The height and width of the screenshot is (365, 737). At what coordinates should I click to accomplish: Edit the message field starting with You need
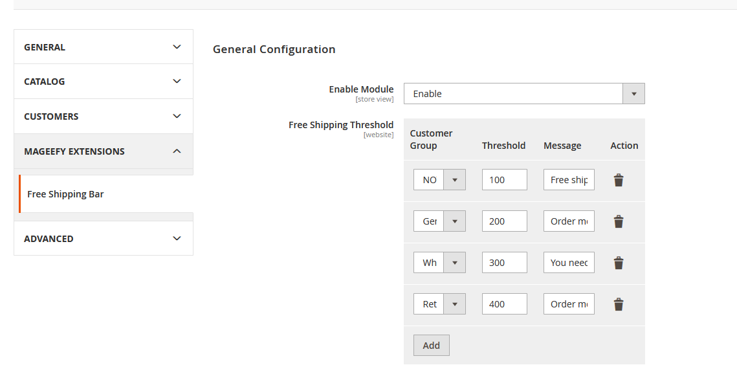click(x=569, y=263)
